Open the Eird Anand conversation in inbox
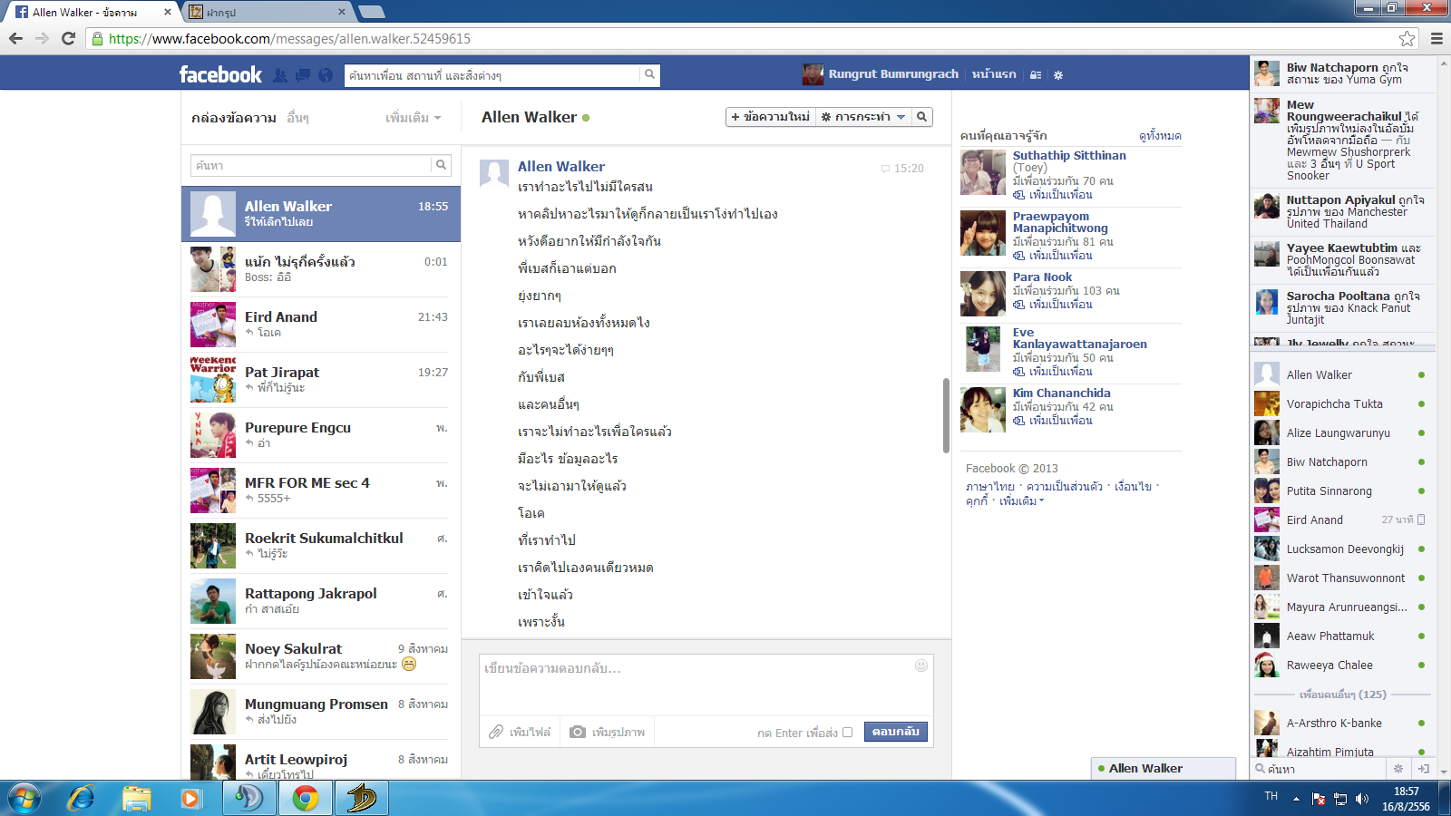This screenshot has width=1451, height=816. point(321,325)
